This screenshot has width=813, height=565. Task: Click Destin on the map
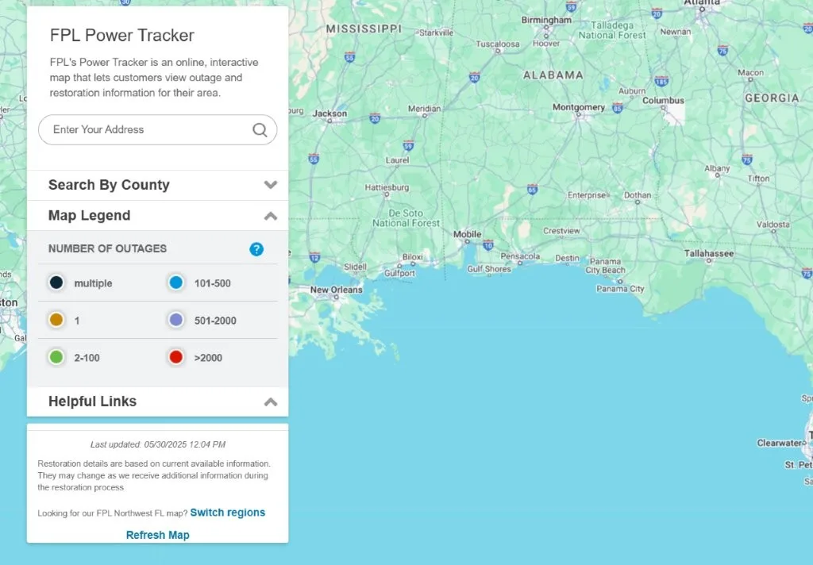(x=567, y=258)
